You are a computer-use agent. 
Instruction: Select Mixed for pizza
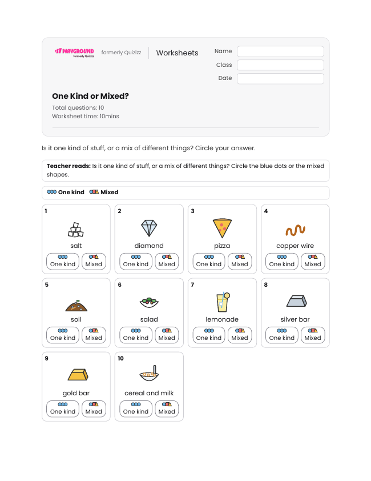tap(240, 262)
